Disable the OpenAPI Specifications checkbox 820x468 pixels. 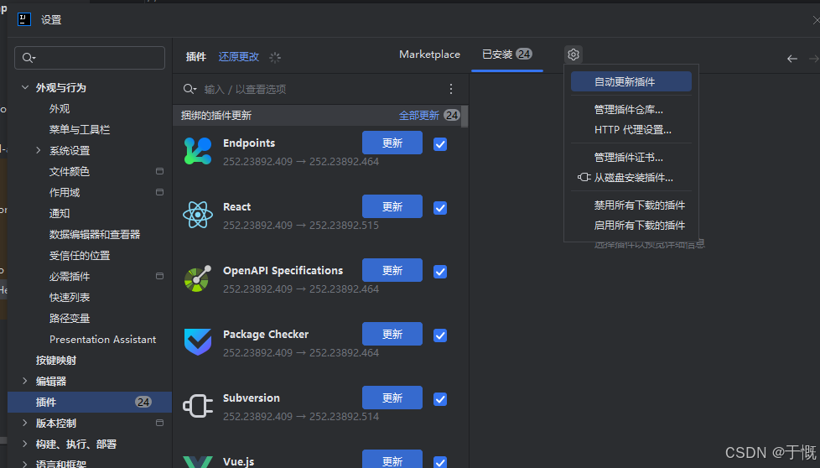point(440,272)
